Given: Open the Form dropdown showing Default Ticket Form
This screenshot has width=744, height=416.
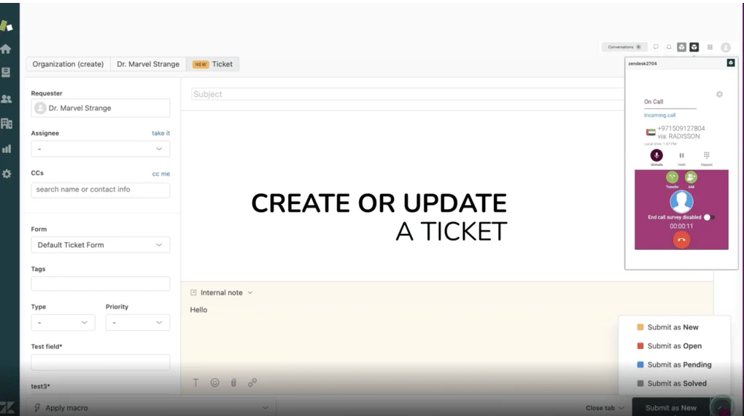Looking at the screenshot, I should point(100,245).
